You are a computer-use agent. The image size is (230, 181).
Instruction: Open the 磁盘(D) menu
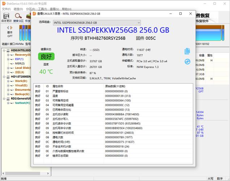click(x=18, y=9)
